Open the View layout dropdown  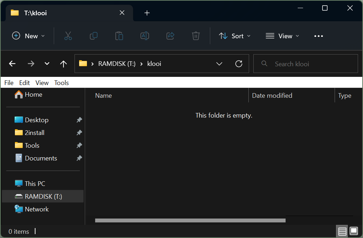282,36
